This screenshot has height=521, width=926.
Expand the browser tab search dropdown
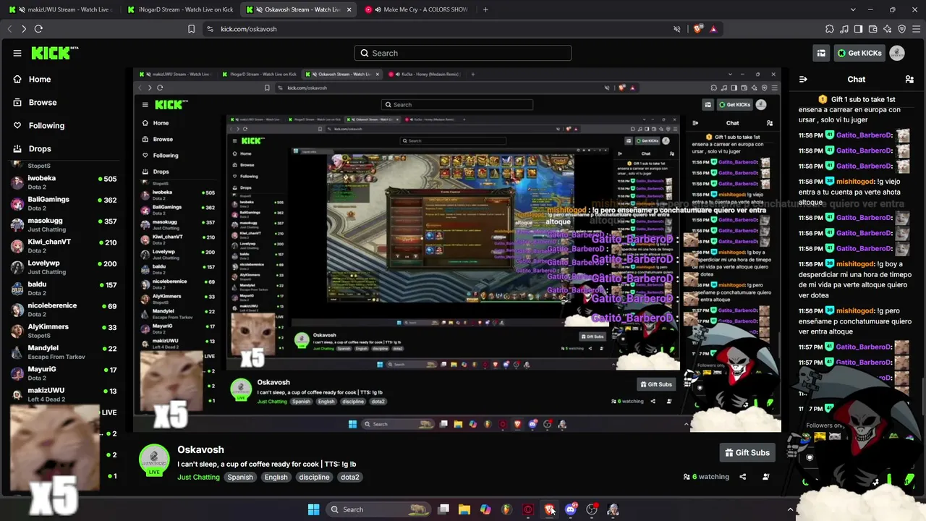853,9
